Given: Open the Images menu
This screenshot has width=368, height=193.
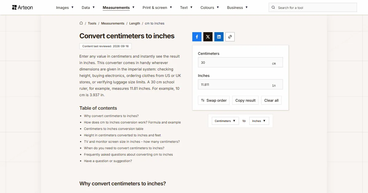Looking at the screenshot, I should click(x=65, y=8).
